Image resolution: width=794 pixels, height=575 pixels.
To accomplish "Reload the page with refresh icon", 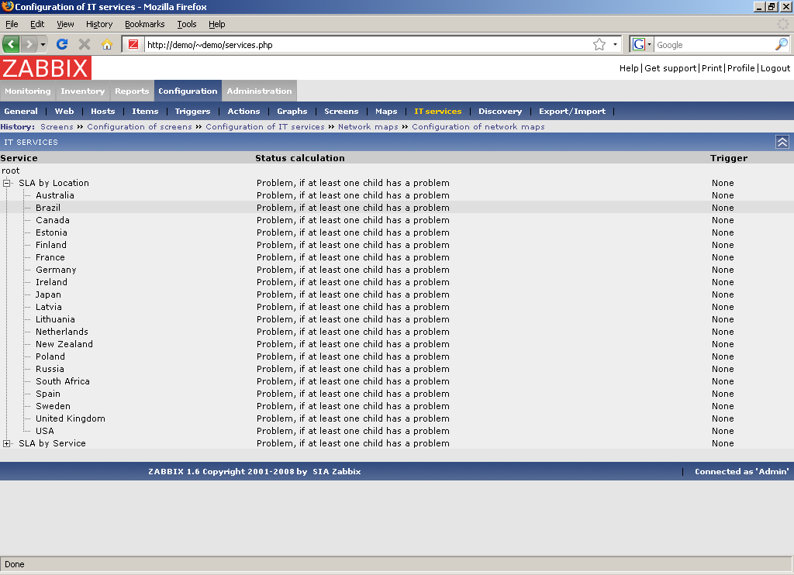I will coord(62,44).
